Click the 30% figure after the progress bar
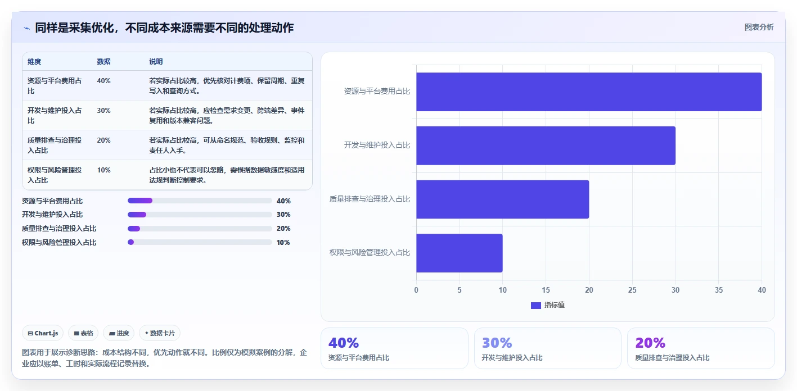 (283, 215)
